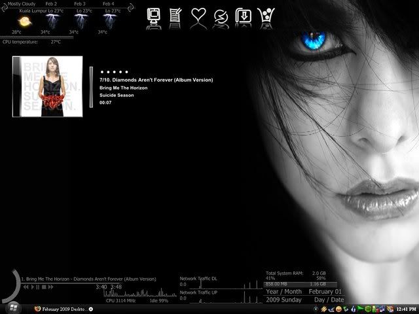Click the Total System RAM label

285,273
